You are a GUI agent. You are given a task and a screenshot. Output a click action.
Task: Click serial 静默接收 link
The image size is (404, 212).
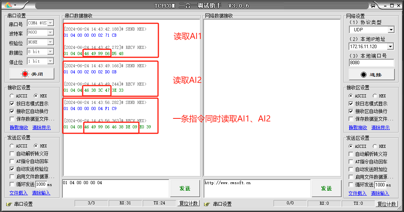19,128
